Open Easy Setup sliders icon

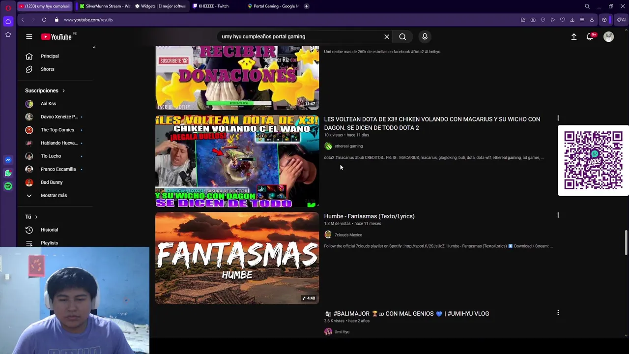pyautogui.click(x=582, y=20)
